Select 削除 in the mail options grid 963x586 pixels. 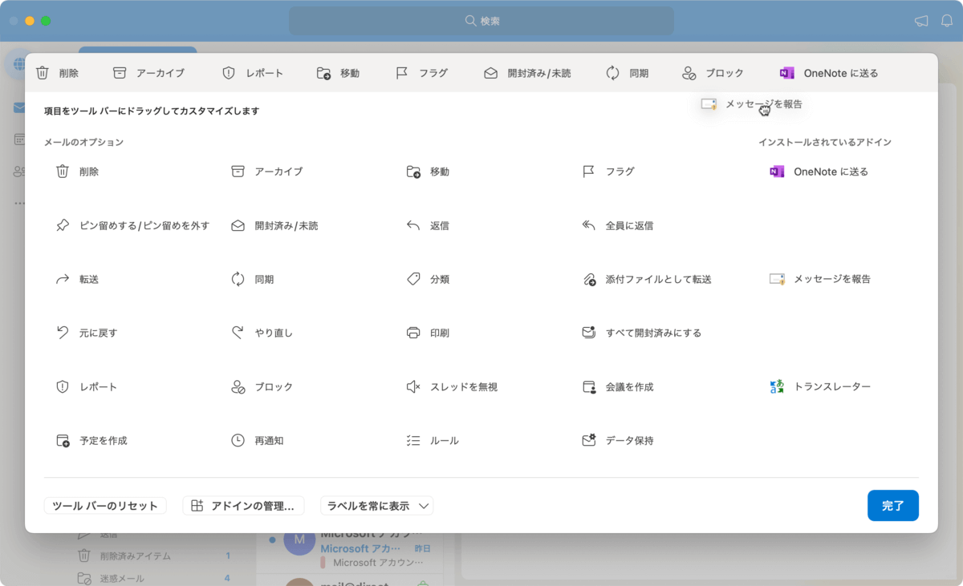point(77,172)
